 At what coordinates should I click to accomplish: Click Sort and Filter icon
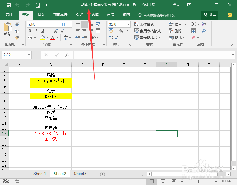click(x=204, y=24)
